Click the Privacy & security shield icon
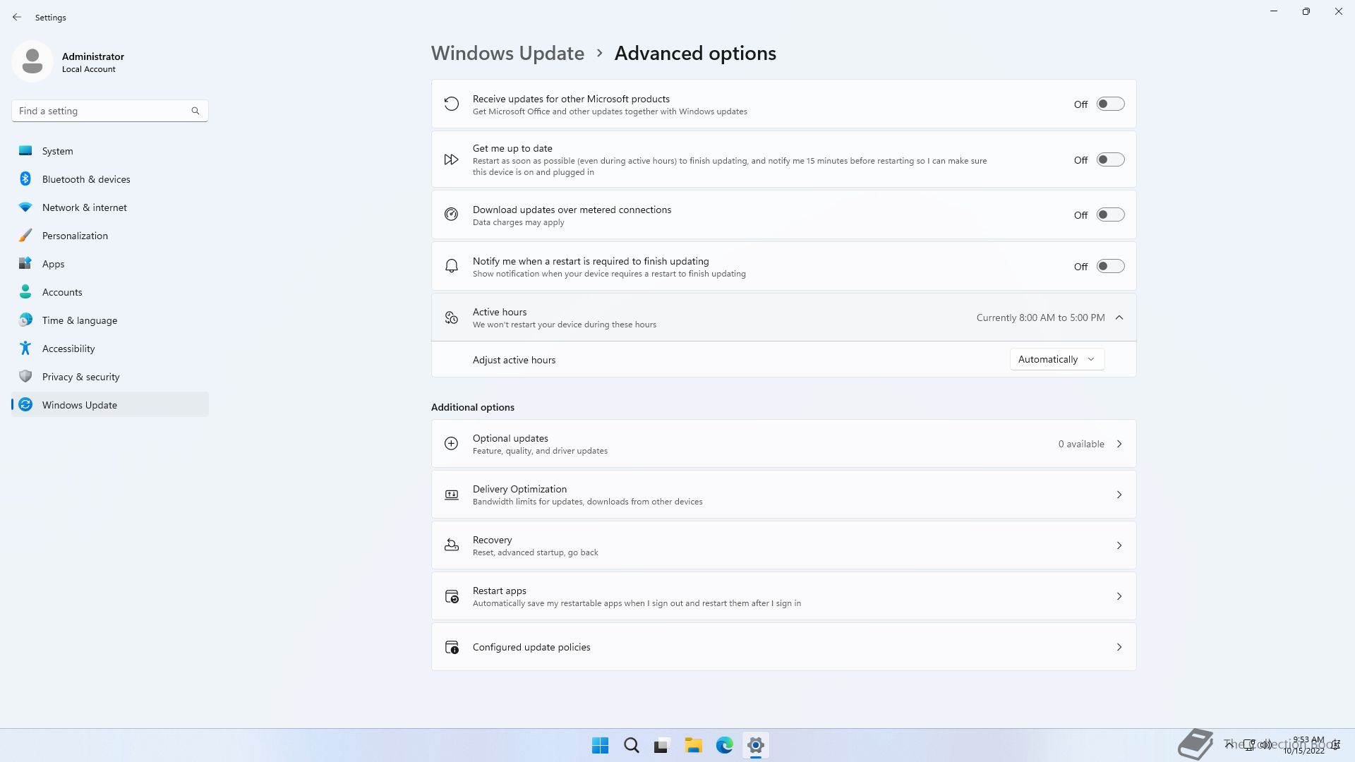This screenshot has width=1355, height=762. (x=25, y=377)
